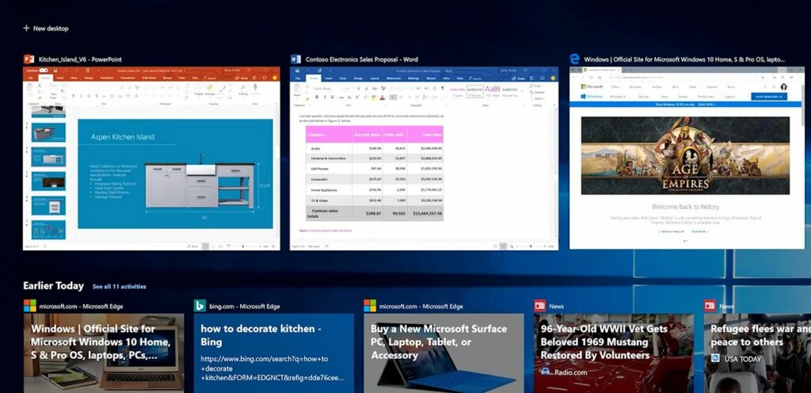
Task: Open the Buy a New Microsoft Surface activity
Action: pyautogui.click(x=444, y=353)
